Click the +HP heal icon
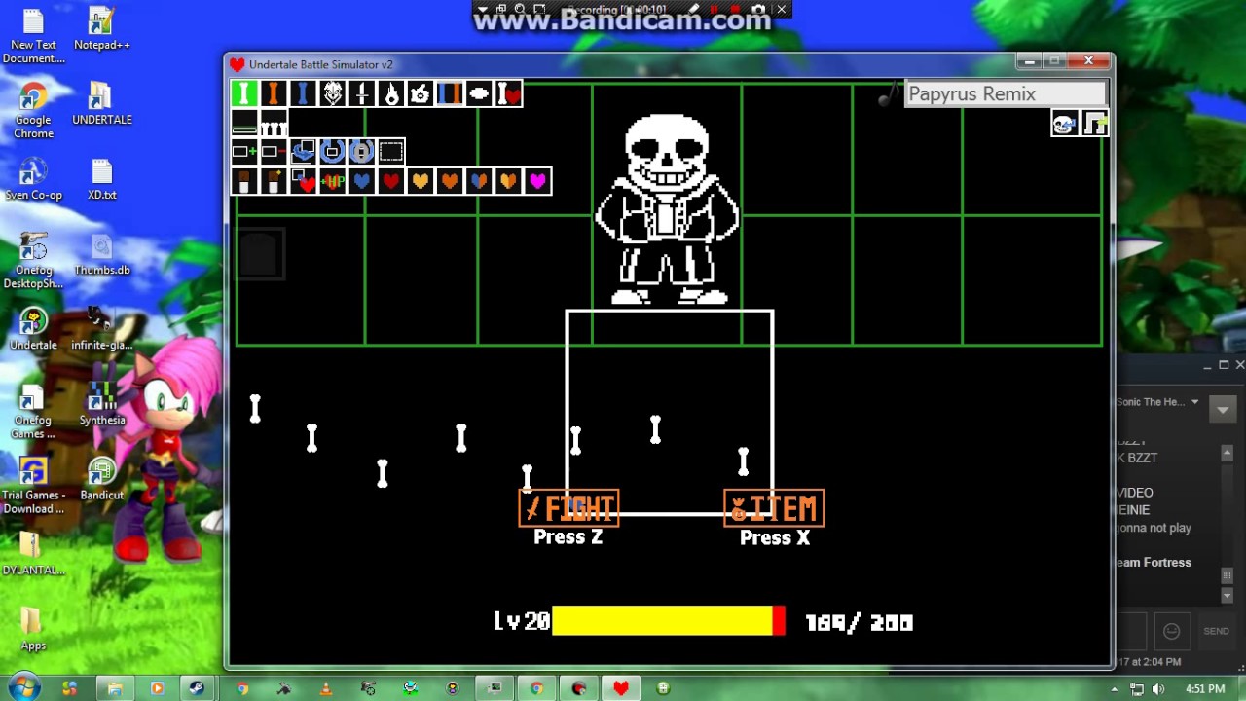 tap(333, 181)
